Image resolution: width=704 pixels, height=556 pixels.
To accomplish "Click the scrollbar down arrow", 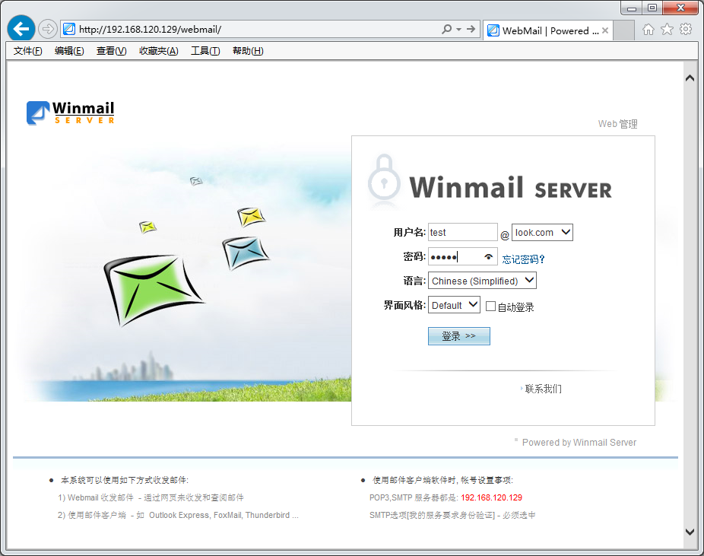I will pos(690,532).
